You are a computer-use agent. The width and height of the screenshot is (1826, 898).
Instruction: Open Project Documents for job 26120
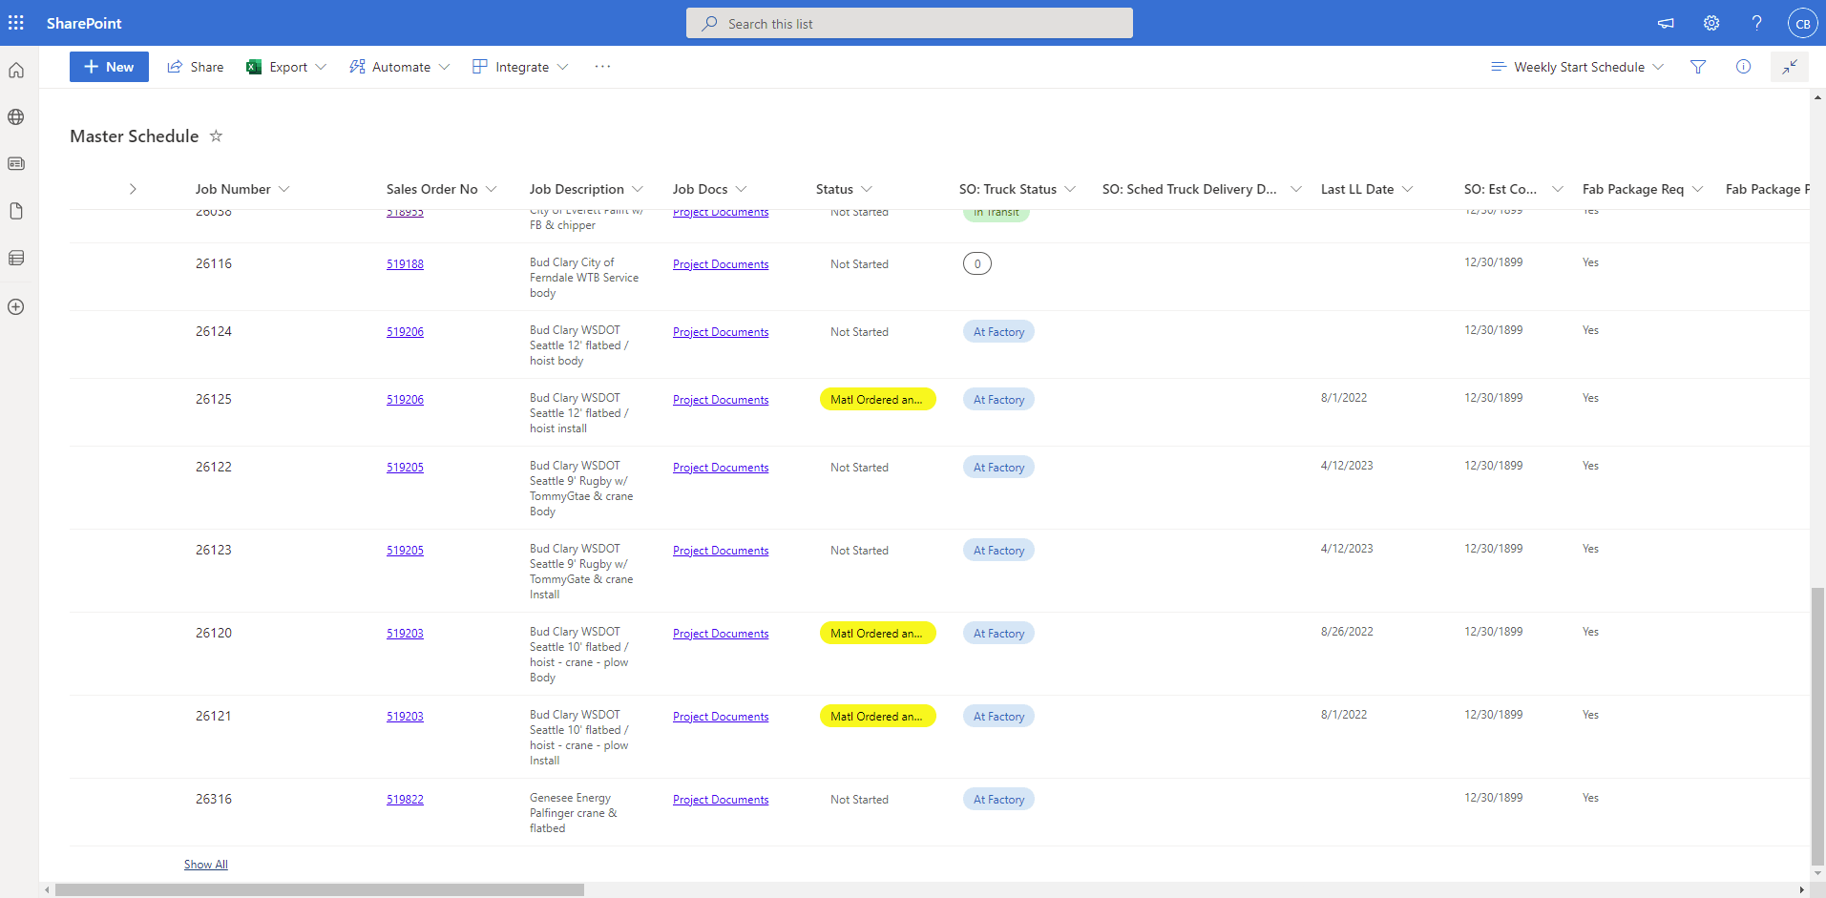[x=721, y=634]
